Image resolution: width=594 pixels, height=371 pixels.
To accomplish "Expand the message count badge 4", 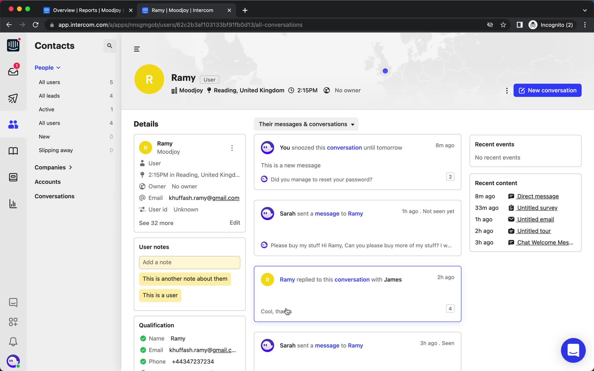I will [450, 309].
